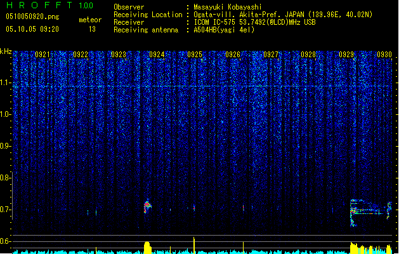This screenshot has width=399, height=254.
Task: Click the Observer field label
Action: [x=129, y=7]
